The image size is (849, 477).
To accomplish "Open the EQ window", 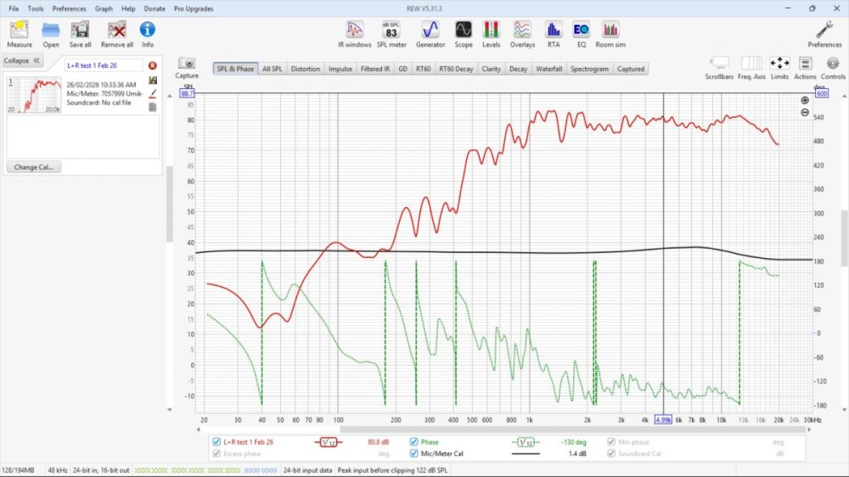I will [x=581, y=32].
